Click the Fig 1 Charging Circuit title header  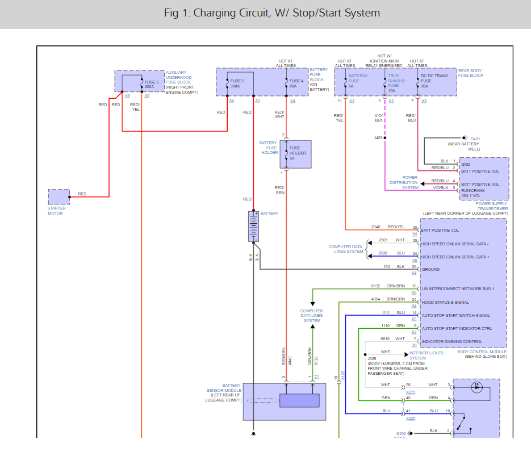[x=272, y=13]
